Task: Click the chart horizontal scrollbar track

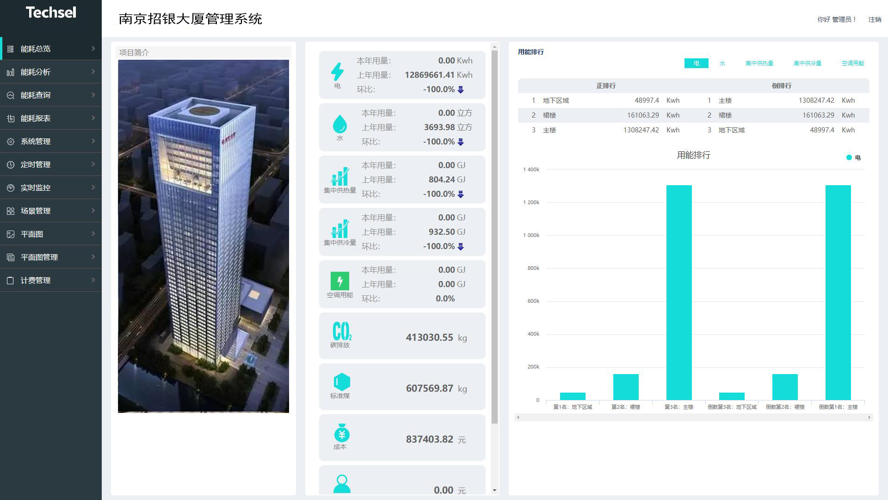Action: pyautogui.click(x=694, y=418)
